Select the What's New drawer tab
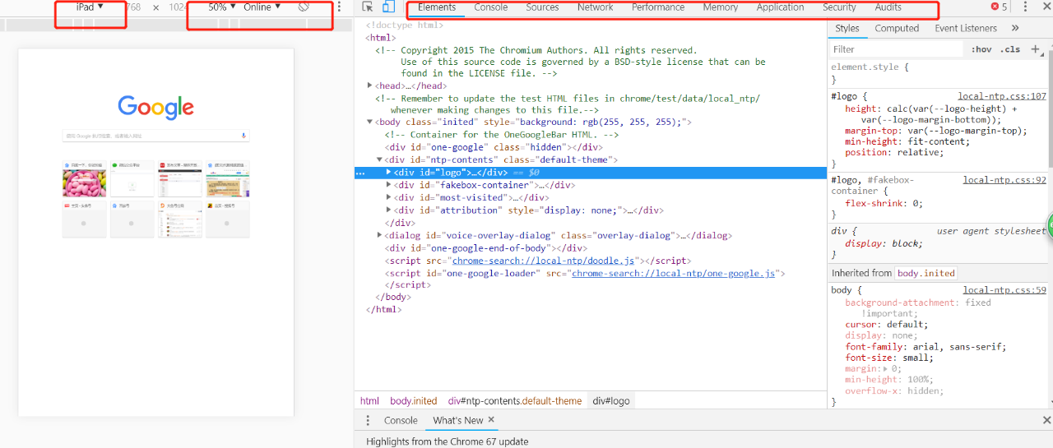Viewport: 1053px width, 448px height. [458, 420]
